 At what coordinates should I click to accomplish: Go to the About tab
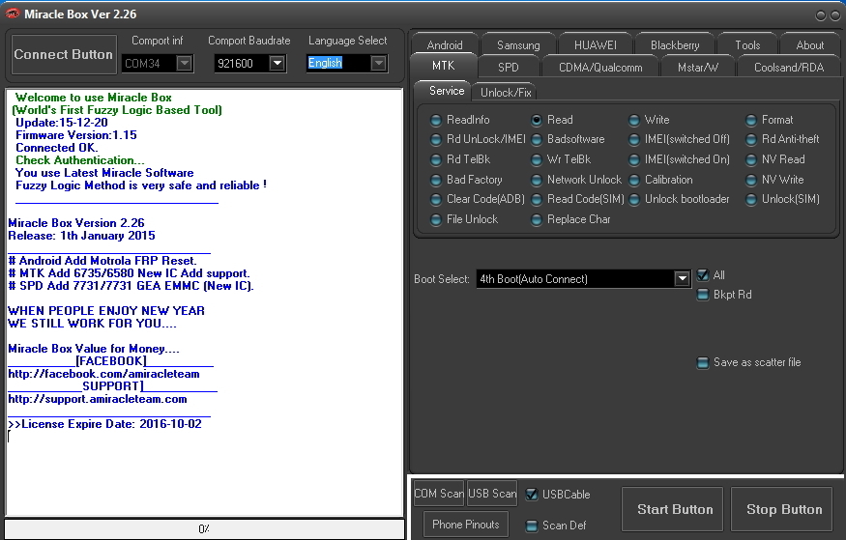[810, 45]
